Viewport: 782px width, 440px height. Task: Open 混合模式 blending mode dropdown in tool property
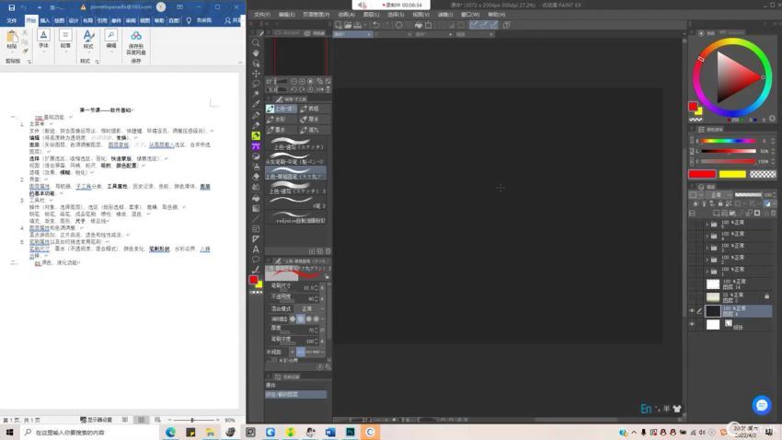pyautogui.click(x=311, y=308)
